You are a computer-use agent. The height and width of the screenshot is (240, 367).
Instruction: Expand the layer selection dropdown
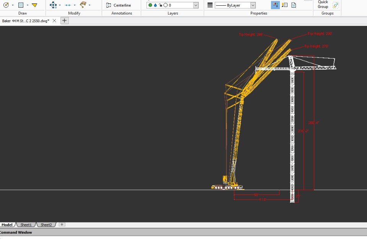point(196,5)
